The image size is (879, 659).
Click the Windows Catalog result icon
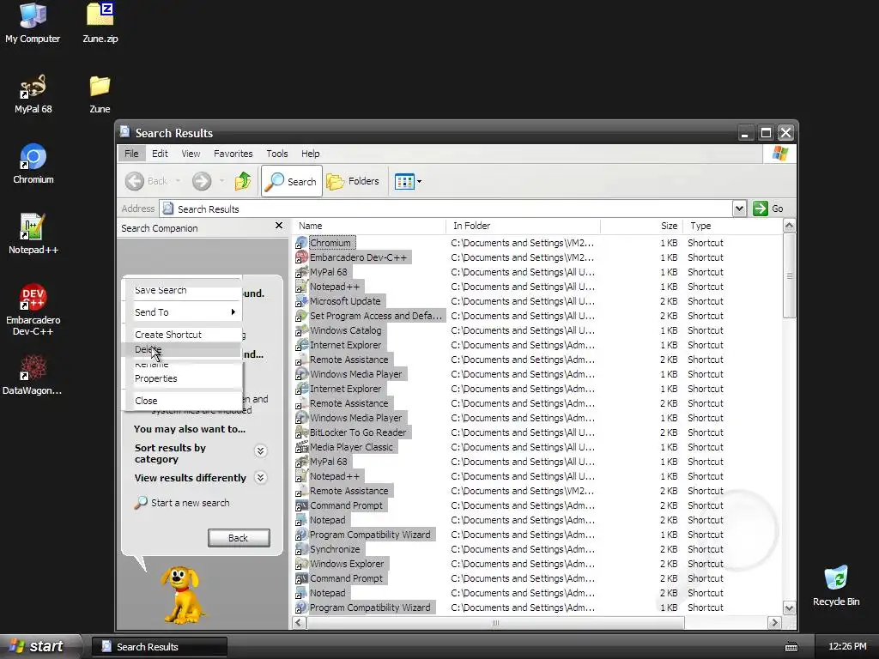coord(301,330)
